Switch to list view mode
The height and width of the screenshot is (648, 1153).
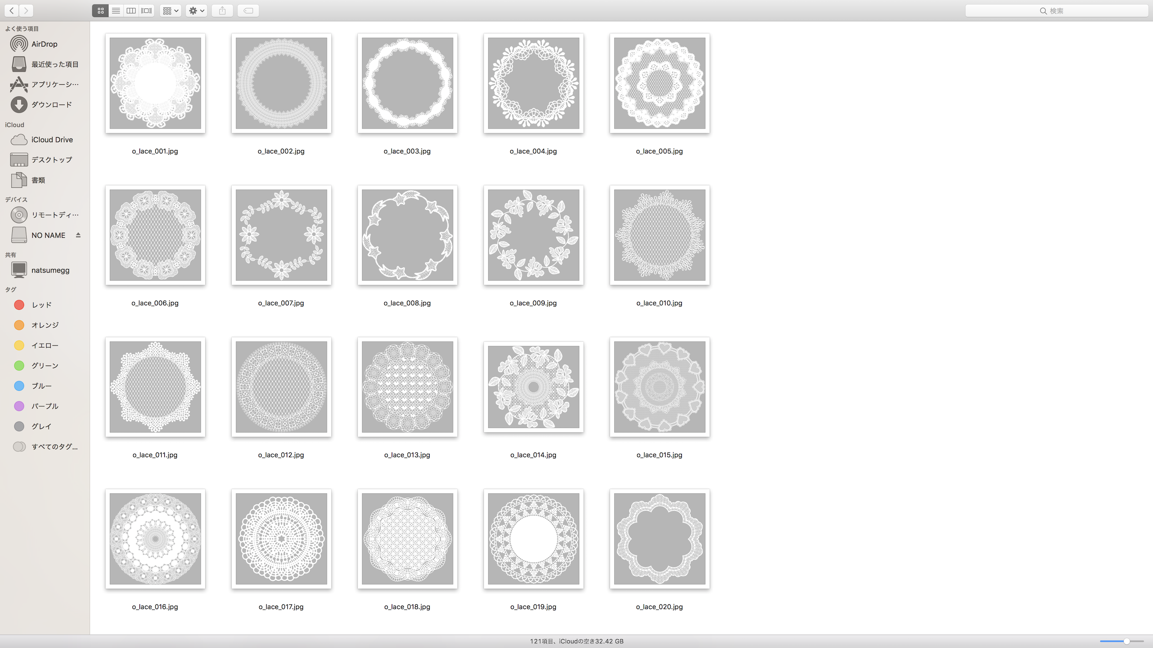(116, 11)
